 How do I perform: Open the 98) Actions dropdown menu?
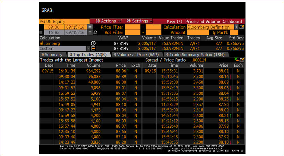[x=105, y=21]
